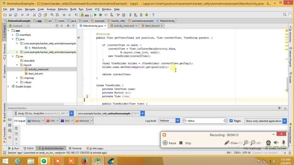The height and width of the screenshot is (165, 294).
Task: Click the logcat filter search field containing status
Action: tap(205, 121)
